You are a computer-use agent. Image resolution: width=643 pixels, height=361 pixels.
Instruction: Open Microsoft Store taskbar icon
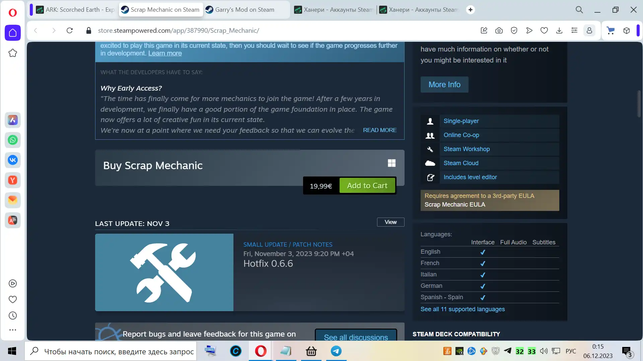coord(311,351)
